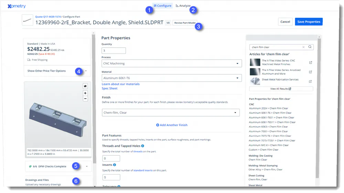Viewport: 344px width, 193px height.
Task: Select Aluminum 6061-T651 > Chem Film Clear
Action: [271, 117]
